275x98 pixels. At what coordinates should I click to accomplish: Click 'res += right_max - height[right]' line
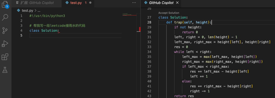pos(221,86)
